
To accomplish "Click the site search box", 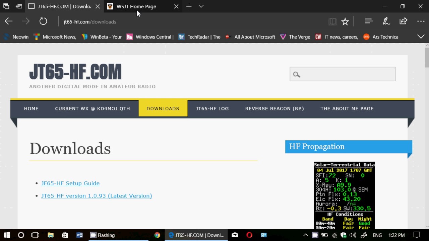I will [343, 74].
